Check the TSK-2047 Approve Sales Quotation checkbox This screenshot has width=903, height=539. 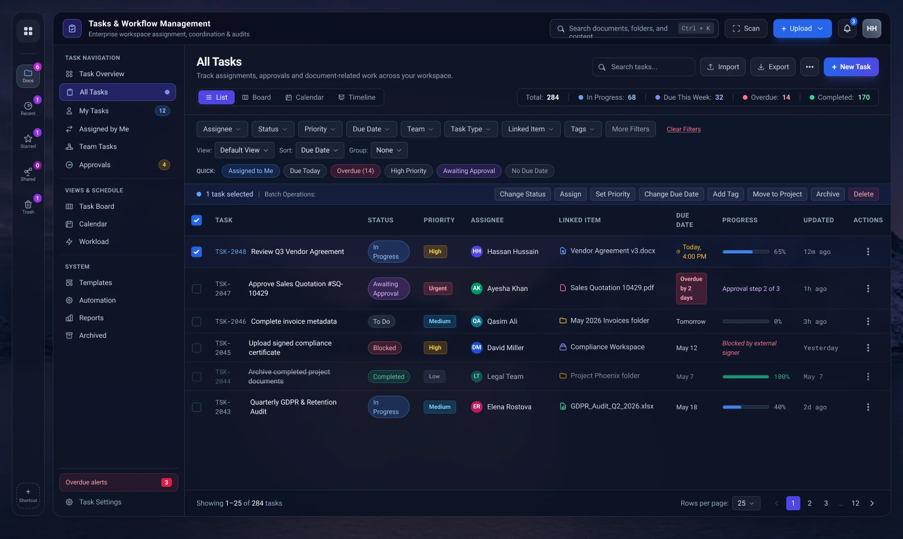(x=197, y=289)
